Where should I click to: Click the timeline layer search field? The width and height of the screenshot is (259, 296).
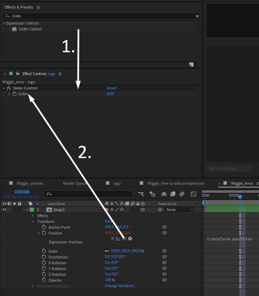pyautogui.click(x=88, y=194)
